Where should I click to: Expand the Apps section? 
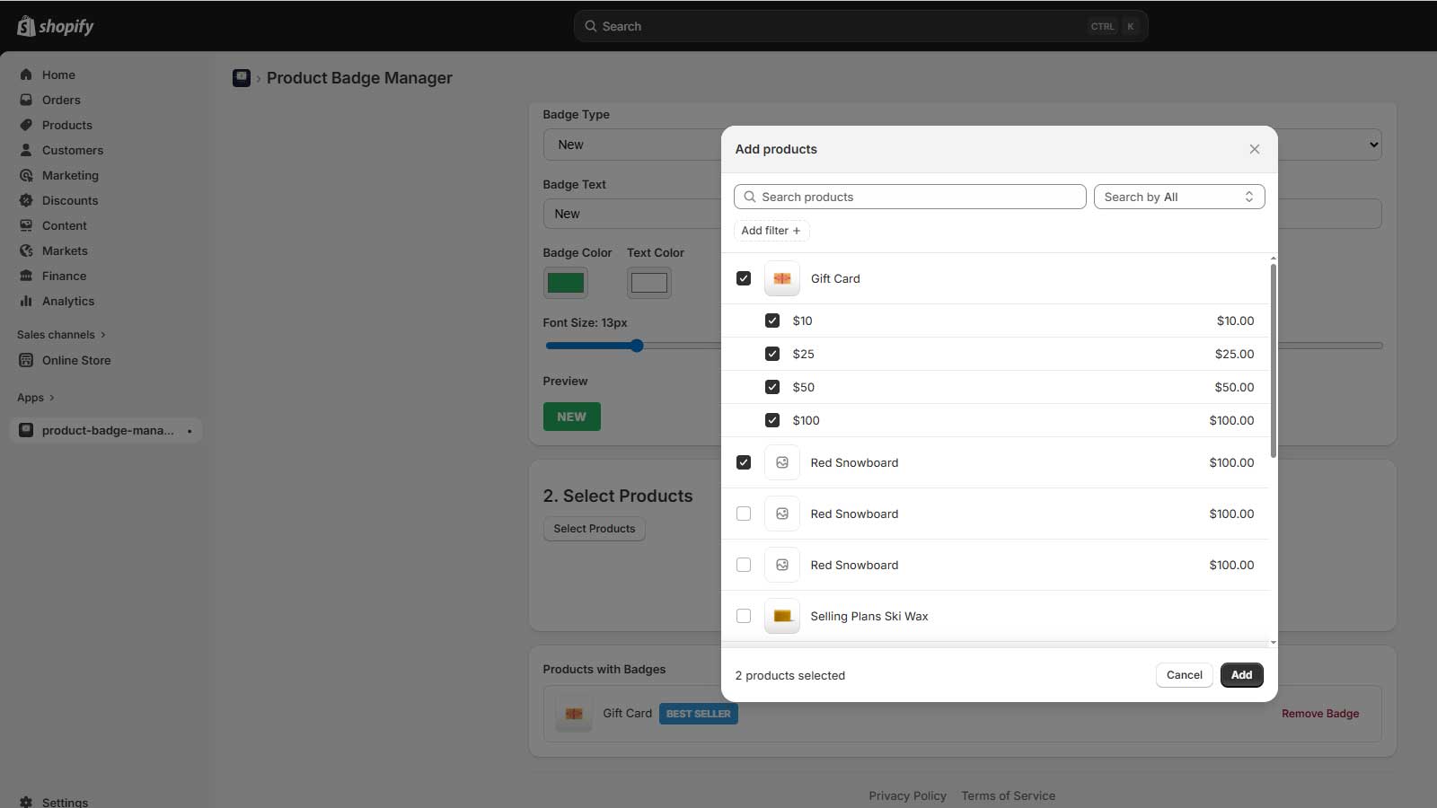pos(36,398)
